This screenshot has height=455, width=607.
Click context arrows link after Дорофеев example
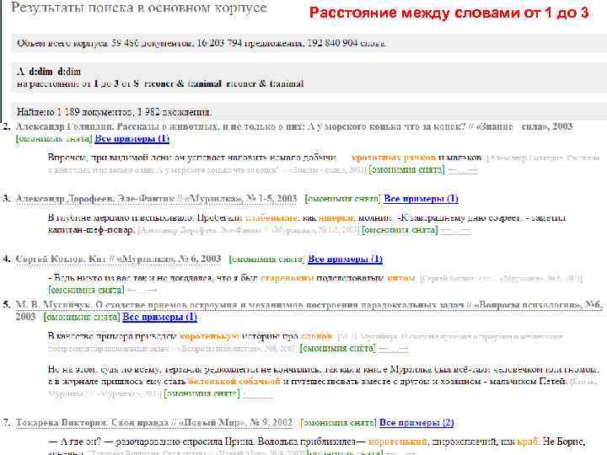456,231
